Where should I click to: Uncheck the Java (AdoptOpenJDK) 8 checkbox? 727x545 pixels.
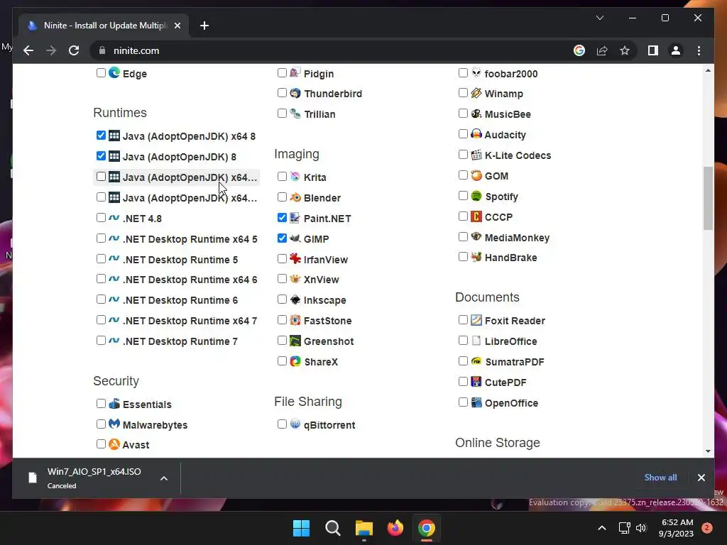[x=101, y=155]
